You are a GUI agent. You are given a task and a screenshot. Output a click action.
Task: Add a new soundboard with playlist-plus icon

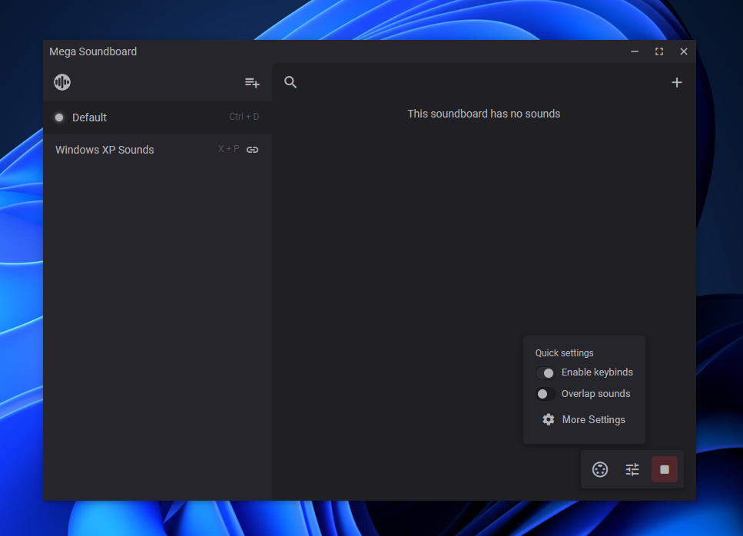252,82
